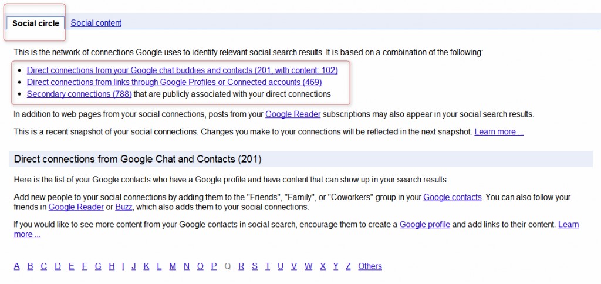Open Direct connections from Google chat buddies link

pyautogui.click(x=182, y=70)
